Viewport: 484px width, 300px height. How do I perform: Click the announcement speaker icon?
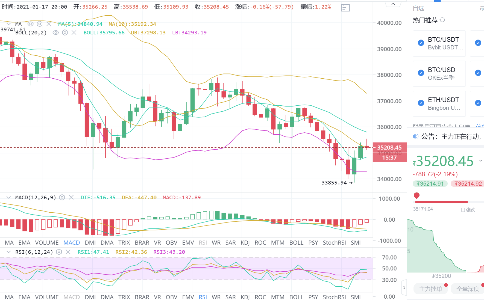[415, 136]
